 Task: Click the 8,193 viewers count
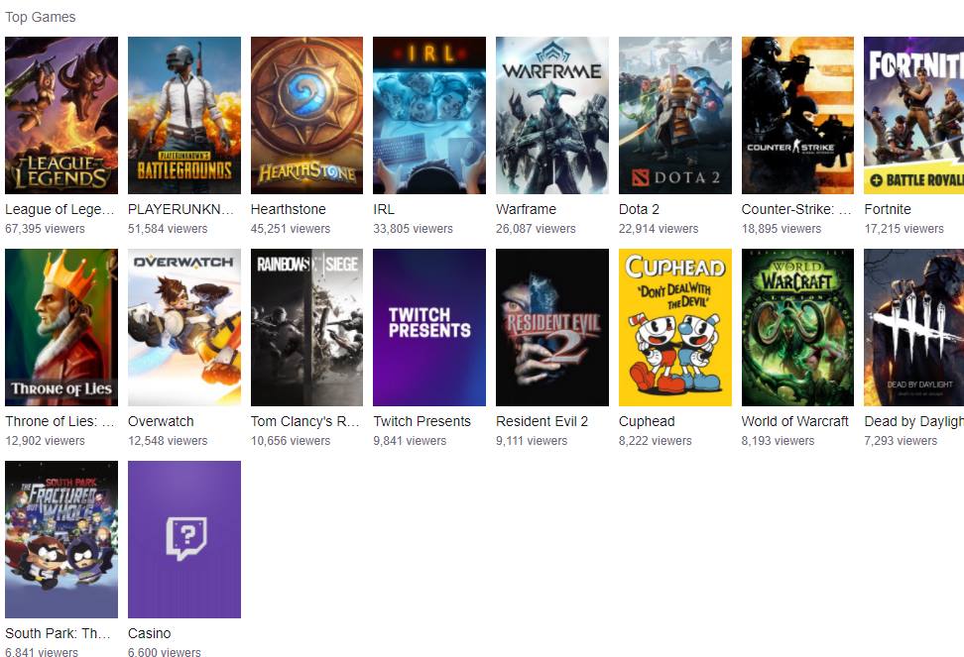pyautogui.click(x=778, y=441)
